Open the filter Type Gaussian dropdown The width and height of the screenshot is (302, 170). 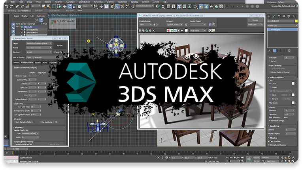point(30,133)
